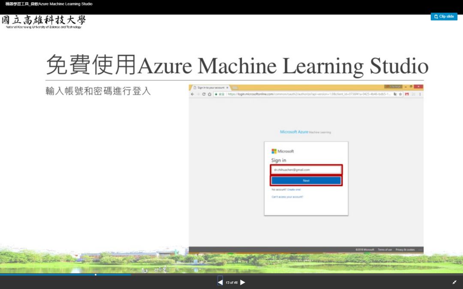Click the email input field with gmail address
This screenshot has width=463, height=289.
click(306, 170)
